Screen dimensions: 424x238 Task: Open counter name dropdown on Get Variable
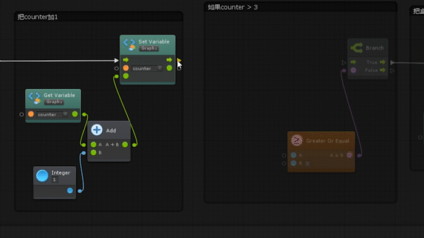52,114
